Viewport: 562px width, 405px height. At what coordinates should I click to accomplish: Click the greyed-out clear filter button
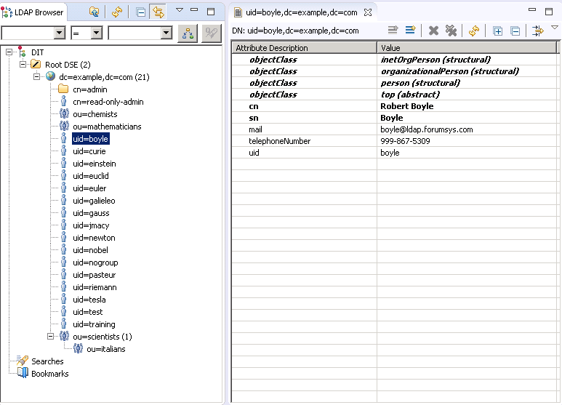click(x=211, y=33)
